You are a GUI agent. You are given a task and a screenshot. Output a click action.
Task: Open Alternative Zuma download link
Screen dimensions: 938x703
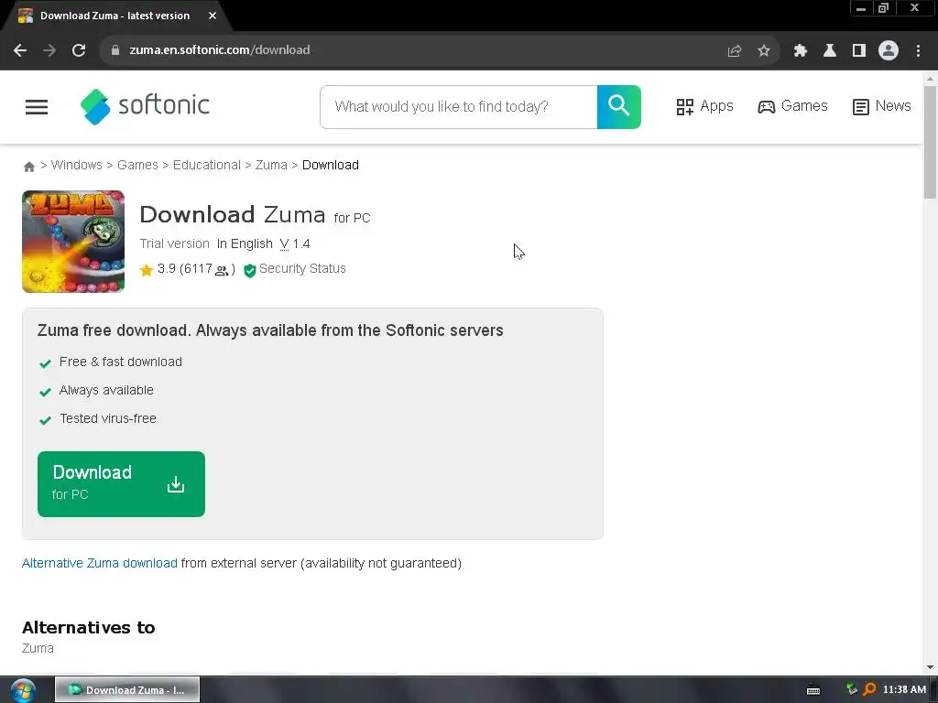tap(99, 563)
